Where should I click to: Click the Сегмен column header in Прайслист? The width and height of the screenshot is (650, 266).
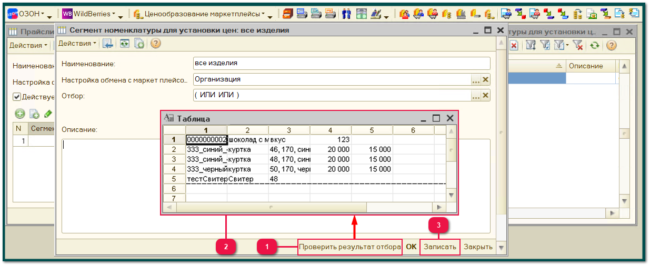click(x=42, y=128)
